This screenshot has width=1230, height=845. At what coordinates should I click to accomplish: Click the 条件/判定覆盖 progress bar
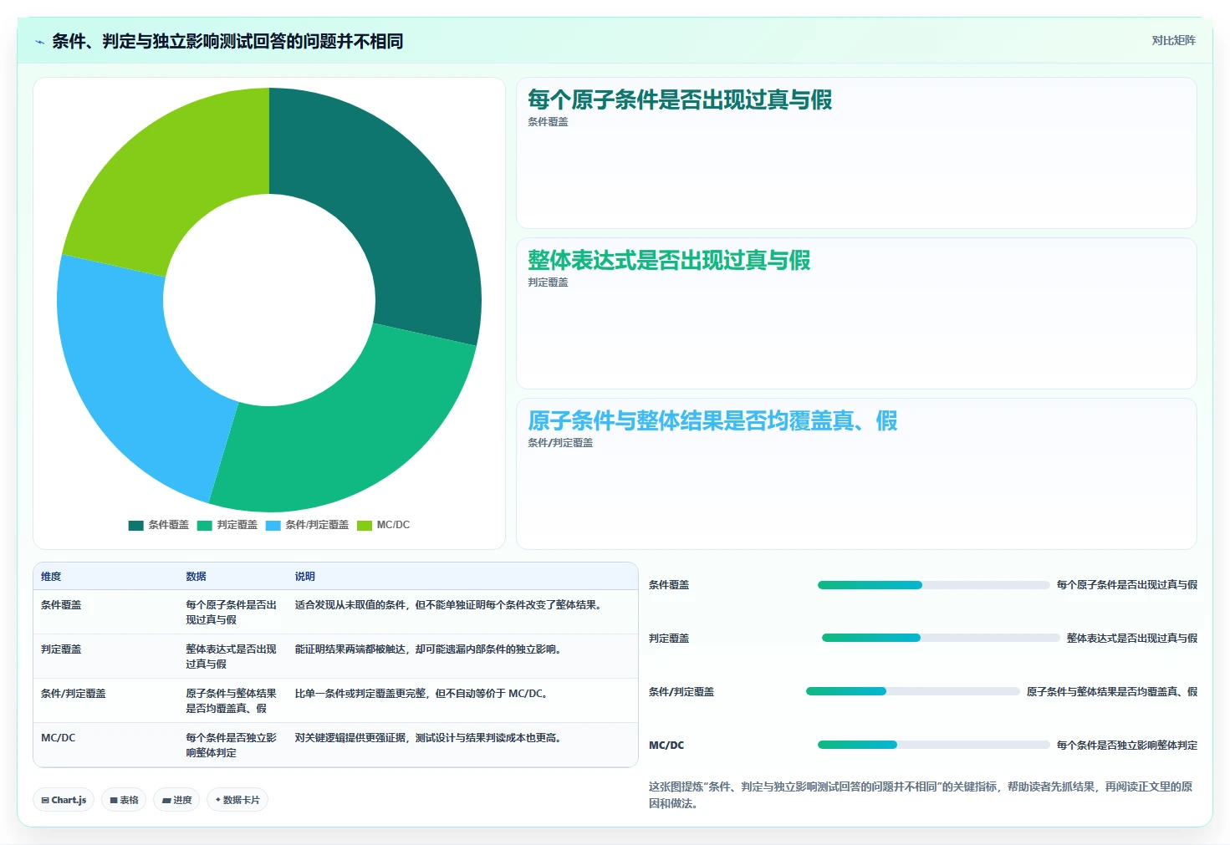pyautogui.click(x=912, y=691)
